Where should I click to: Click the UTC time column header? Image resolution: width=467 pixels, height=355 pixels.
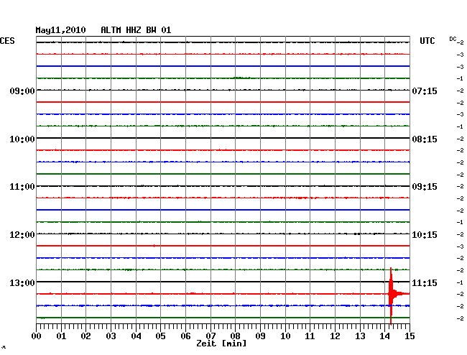click(x=427, y=41)
